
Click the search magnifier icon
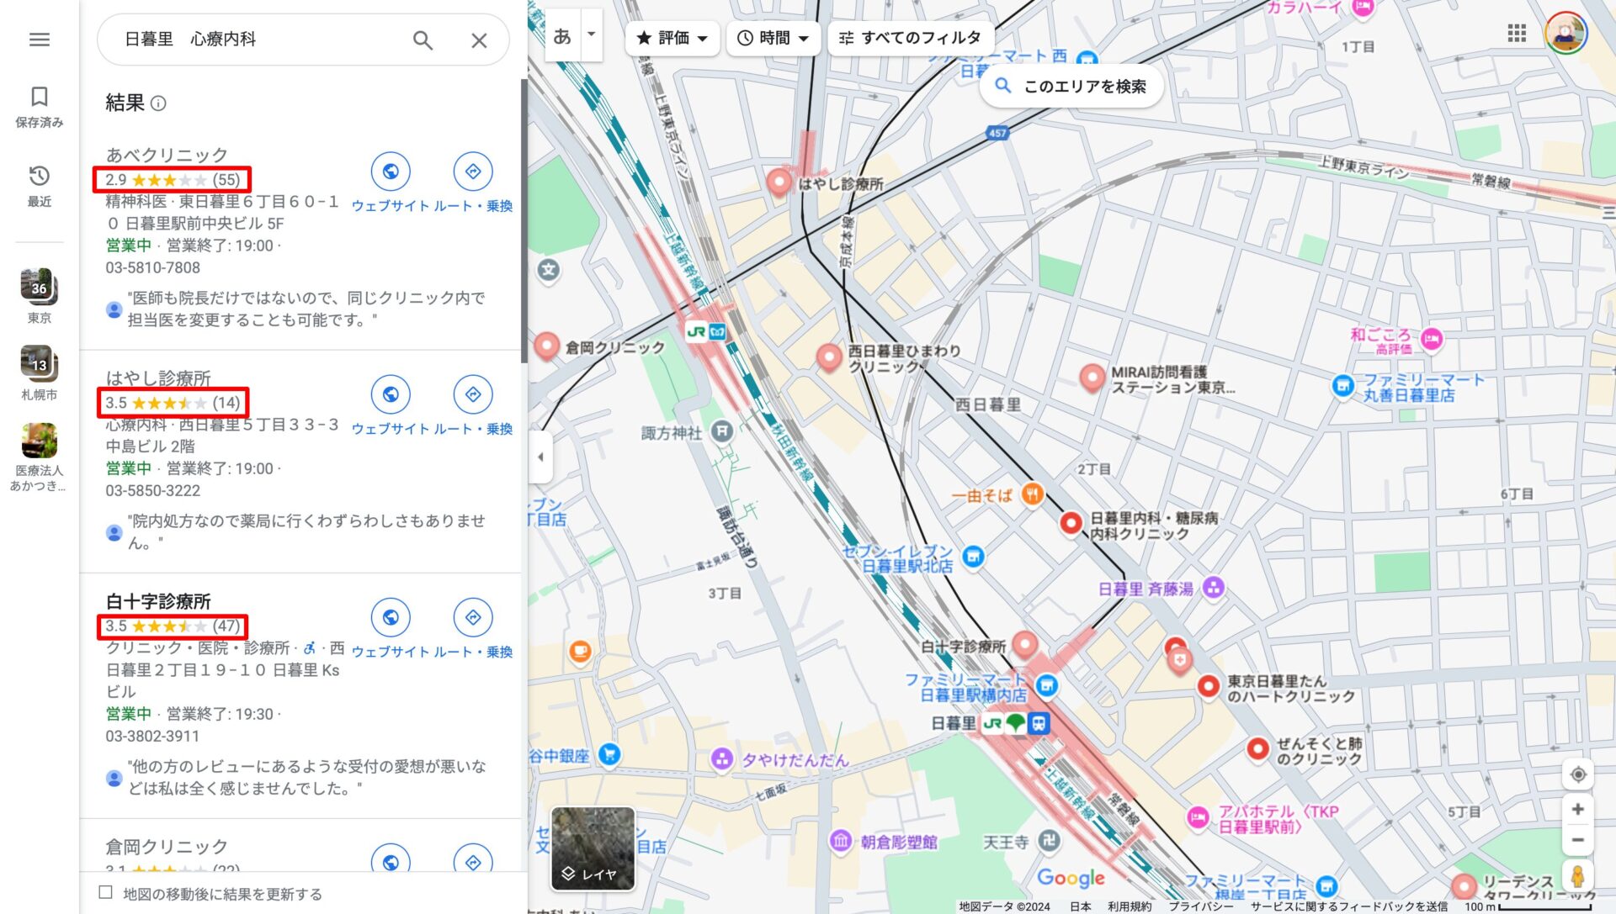tap(423, 40)
